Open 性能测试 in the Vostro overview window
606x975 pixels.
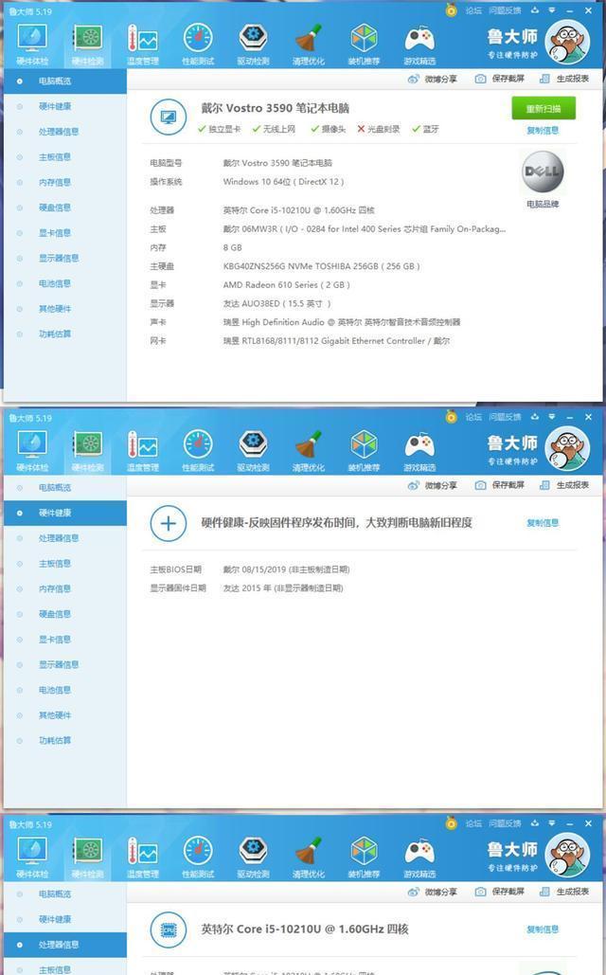(x=198, y=44)
